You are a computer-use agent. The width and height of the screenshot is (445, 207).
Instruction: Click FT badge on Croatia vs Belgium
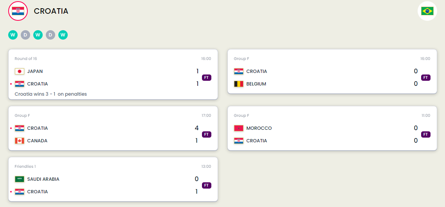pos(426,78)
